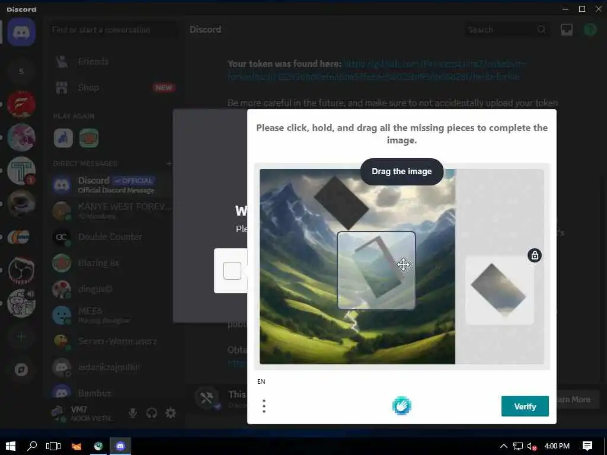The height and width of the screenshot is (455, 607).
Task: Open the red F server icon
Action: point(21,104)
